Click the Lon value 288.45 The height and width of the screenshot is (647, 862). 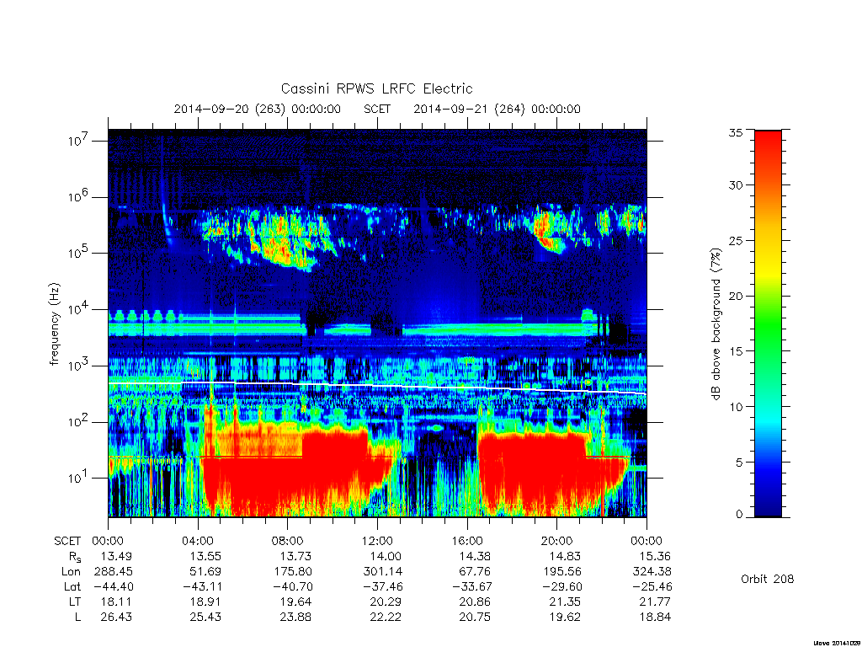coord(114,571)
